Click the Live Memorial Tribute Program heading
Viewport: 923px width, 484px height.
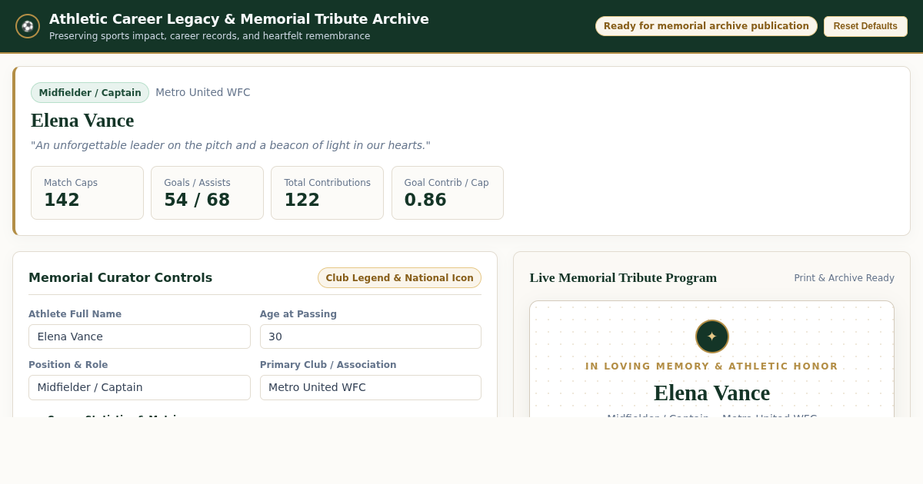coord(623,277)
